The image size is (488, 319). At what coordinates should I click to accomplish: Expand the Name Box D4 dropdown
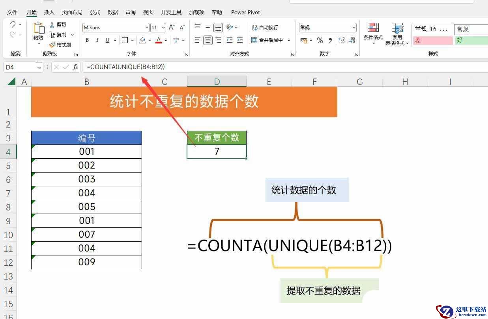point(39,68)
